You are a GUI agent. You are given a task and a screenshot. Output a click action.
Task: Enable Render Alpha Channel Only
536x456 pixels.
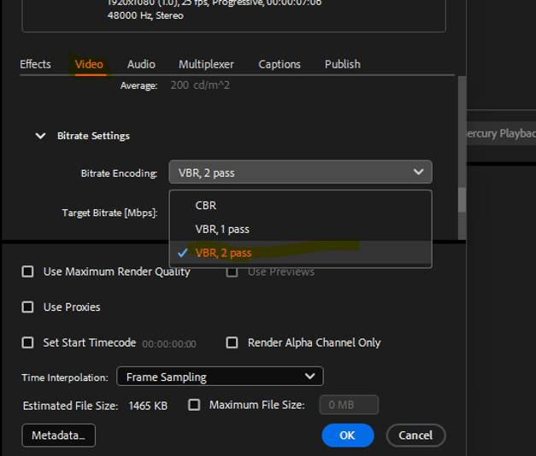(x=233, y=342)
